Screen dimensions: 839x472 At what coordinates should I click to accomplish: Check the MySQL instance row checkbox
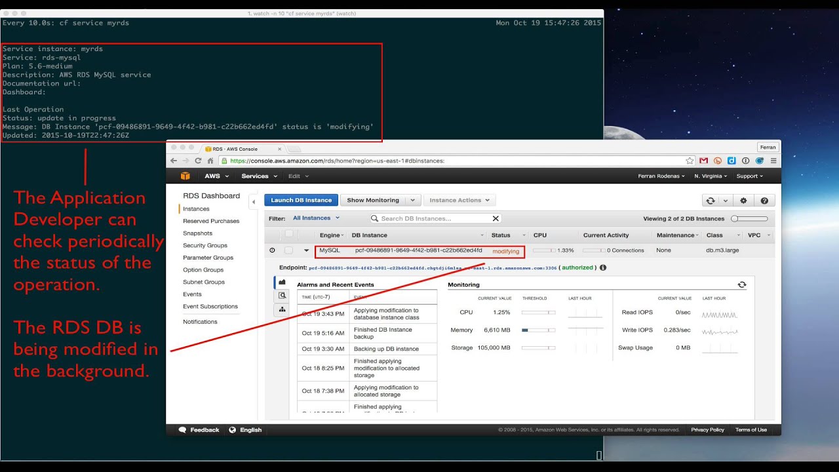click(x=288, y=250)
